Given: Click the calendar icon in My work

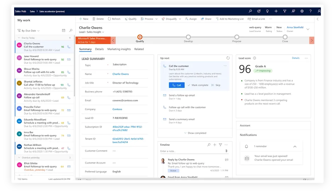Looking at the screenshot, I should point(64,30).
